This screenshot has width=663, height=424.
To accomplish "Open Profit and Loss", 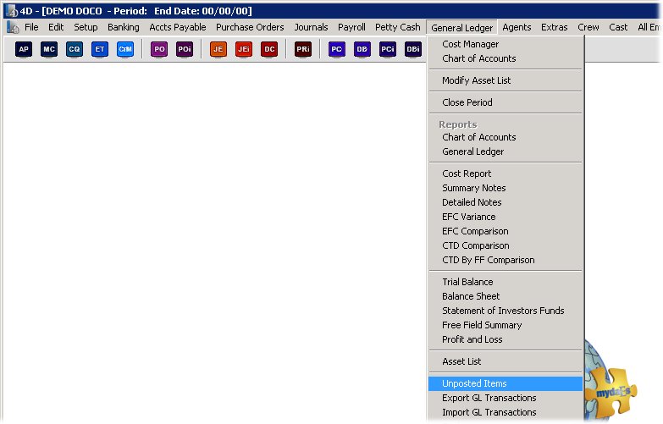I will point(506,339).
